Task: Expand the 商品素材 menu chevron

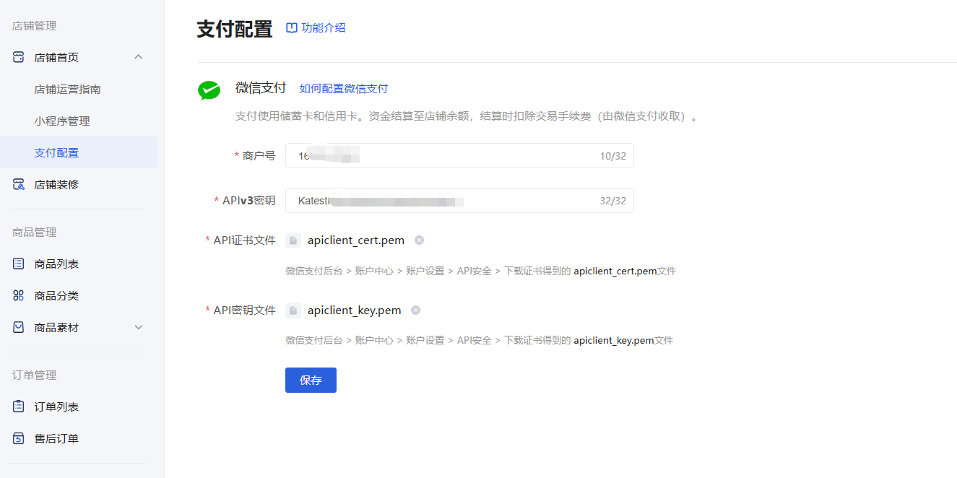Action: (139, 327)
